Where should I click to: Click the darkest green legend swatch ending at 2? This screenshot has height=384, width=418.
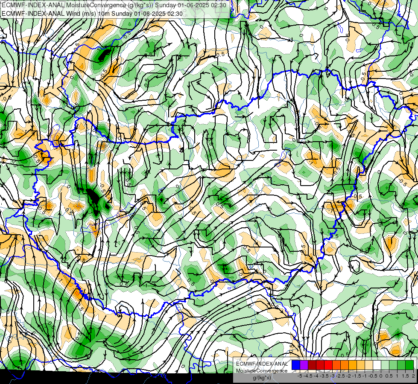pos(409,365)
